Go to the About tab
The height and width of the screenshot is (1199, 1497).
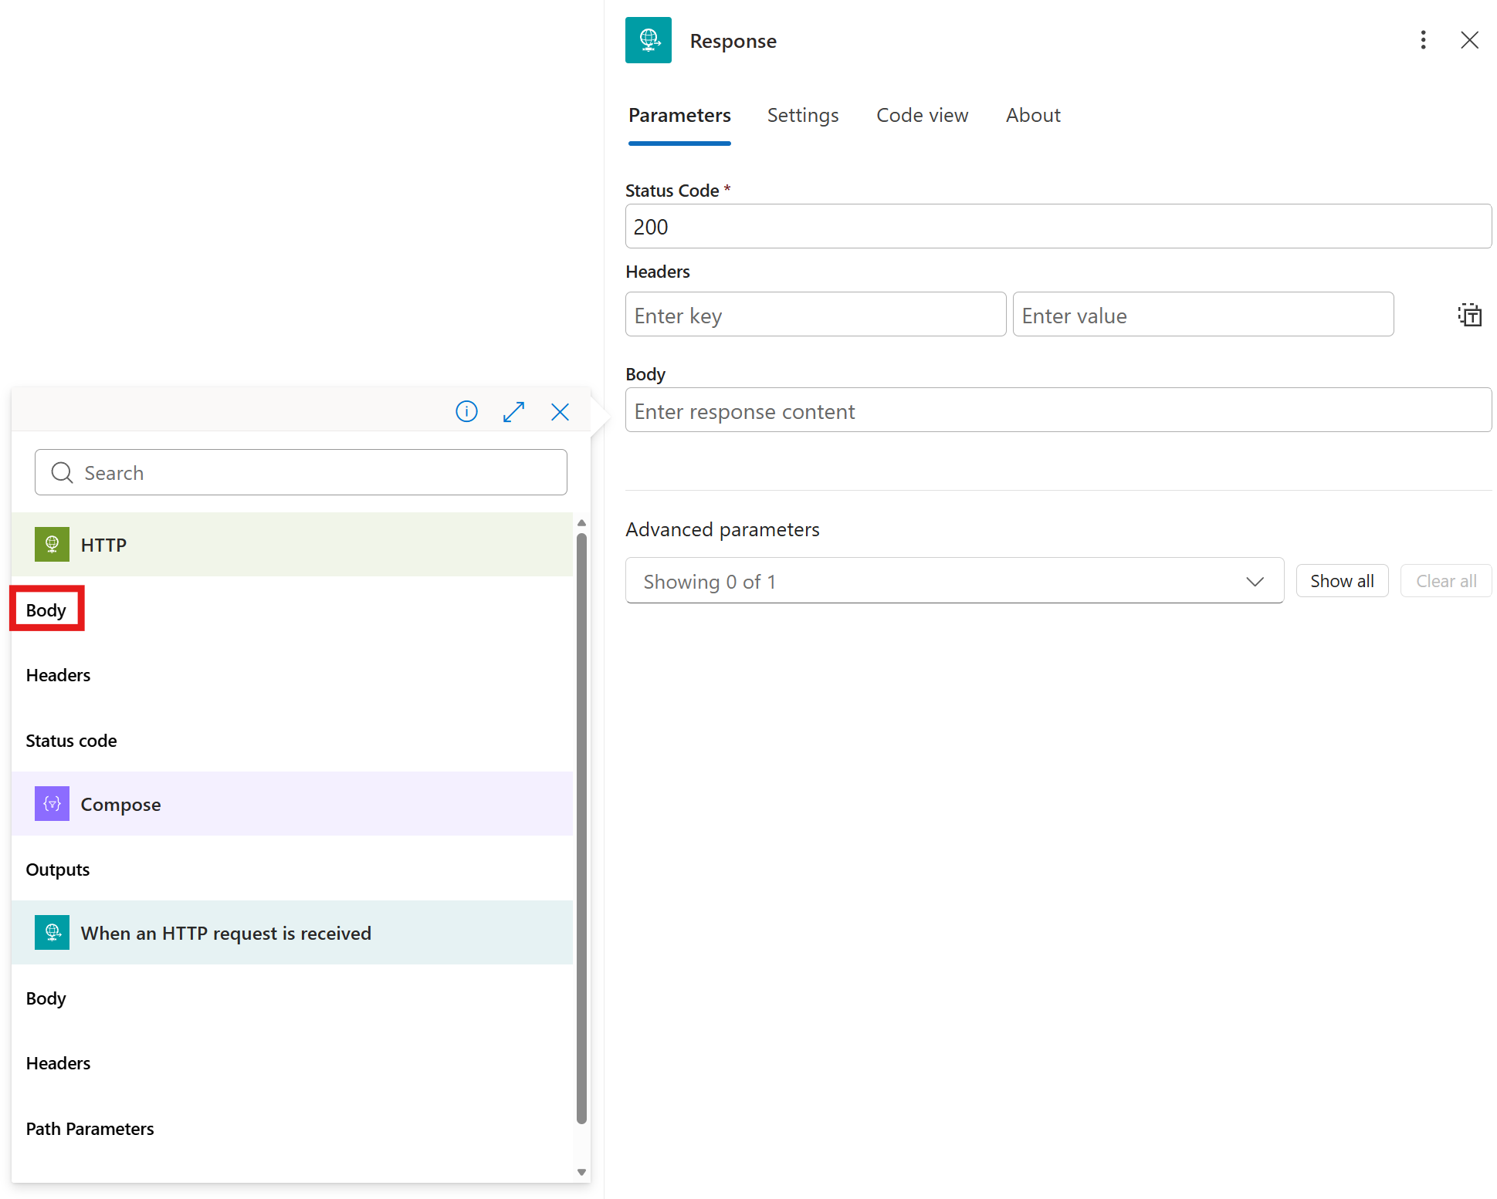[1032, 115]
